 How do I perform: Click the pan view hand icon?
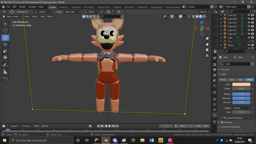pos(207,44)
